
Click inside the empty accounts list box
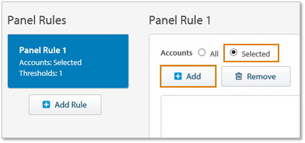tap(230, 116)
